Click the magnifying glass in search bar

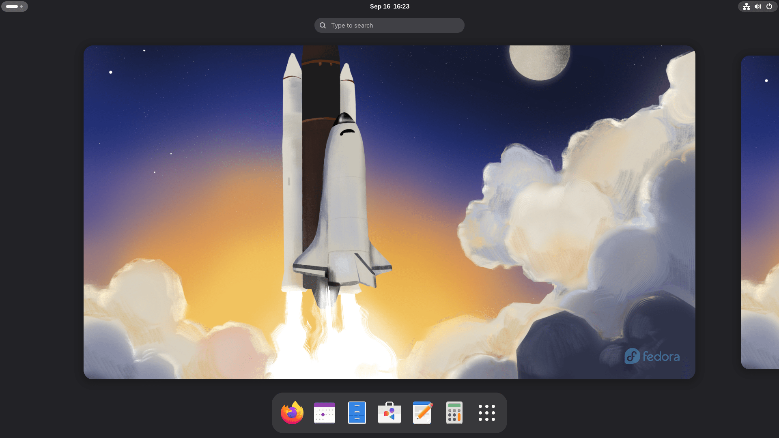(323, 25)
